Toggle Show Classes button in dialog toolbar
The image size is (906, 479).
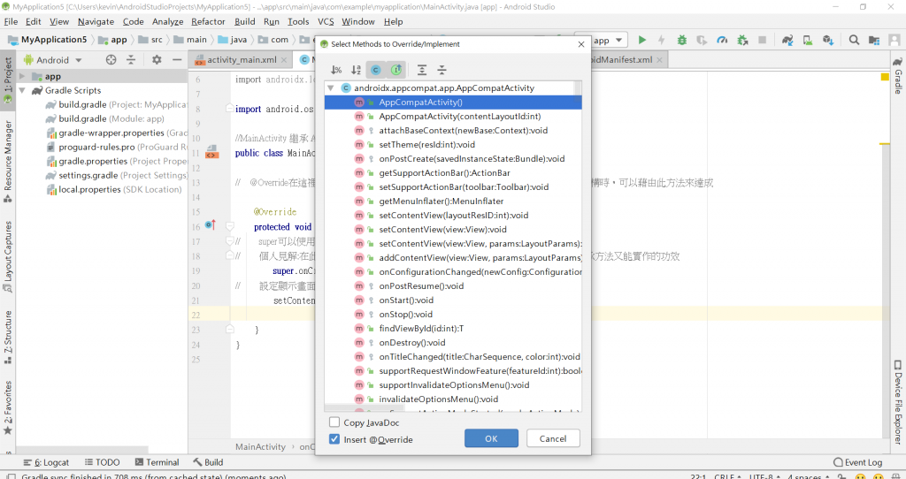pyautogui.click(x=375, y=70)
